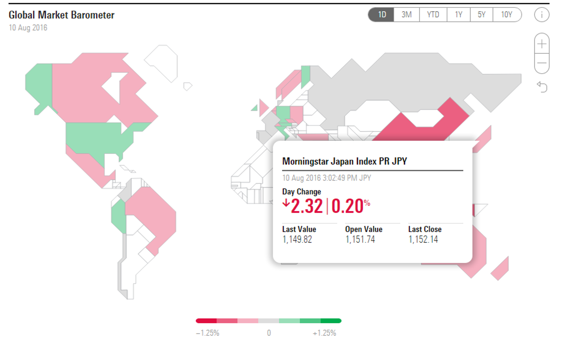This screenshot has width=563, height=353.
Task: Click the Morningstar Japan Index PR JPY title
Action: pyautogui.click(x=344, y=161)
